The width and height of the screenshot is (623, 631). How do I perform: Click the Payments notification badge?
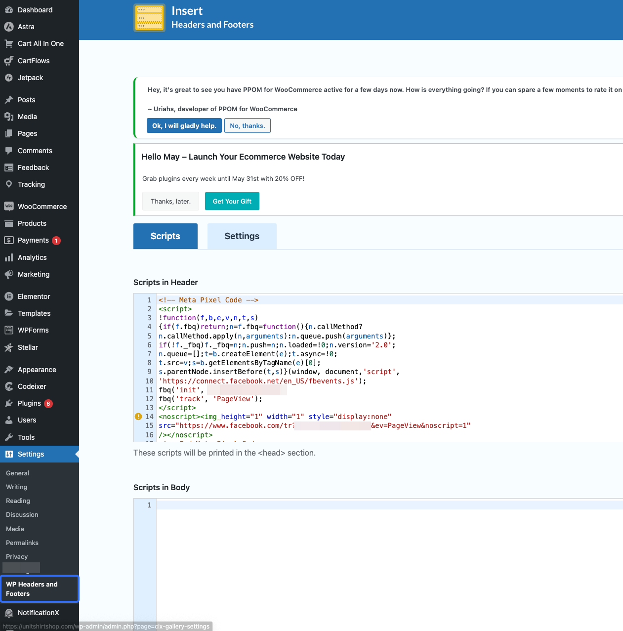click(56, 241)
